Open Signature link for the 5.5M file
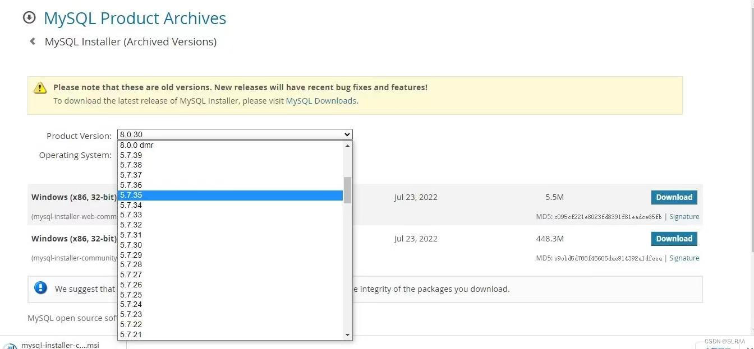The height and width of the screenshot is (349, 754). (684, 217)
